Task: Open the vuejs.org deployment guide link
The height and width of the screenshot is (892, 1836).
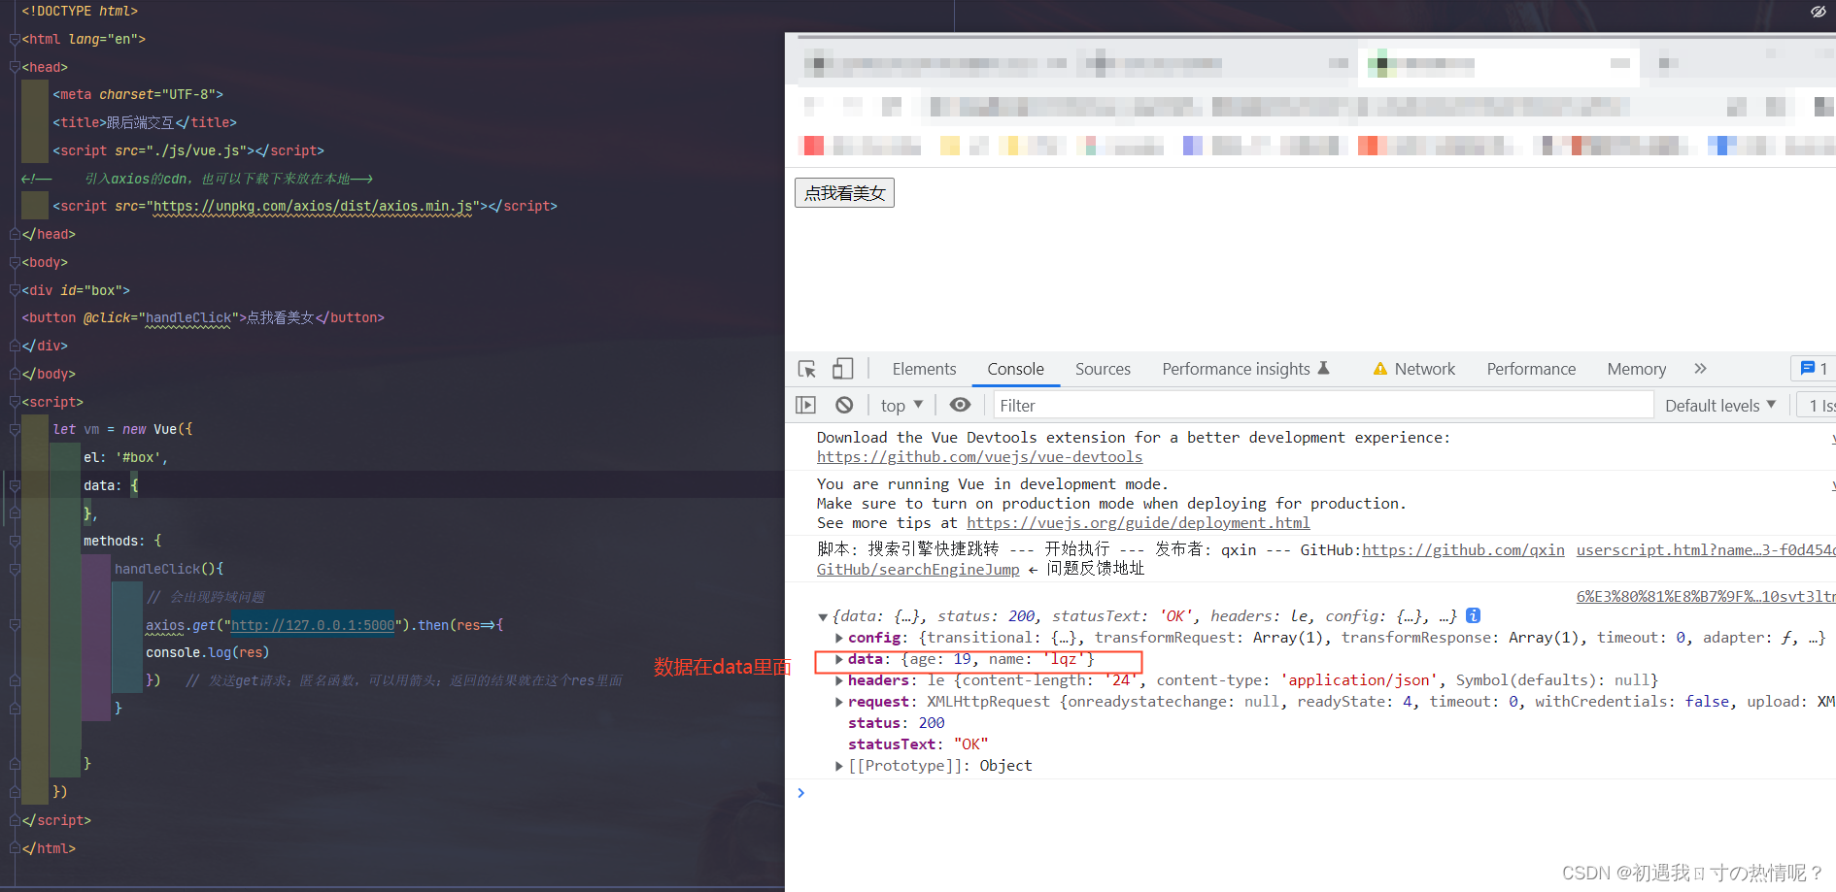Action: (x=1138, y=522)
